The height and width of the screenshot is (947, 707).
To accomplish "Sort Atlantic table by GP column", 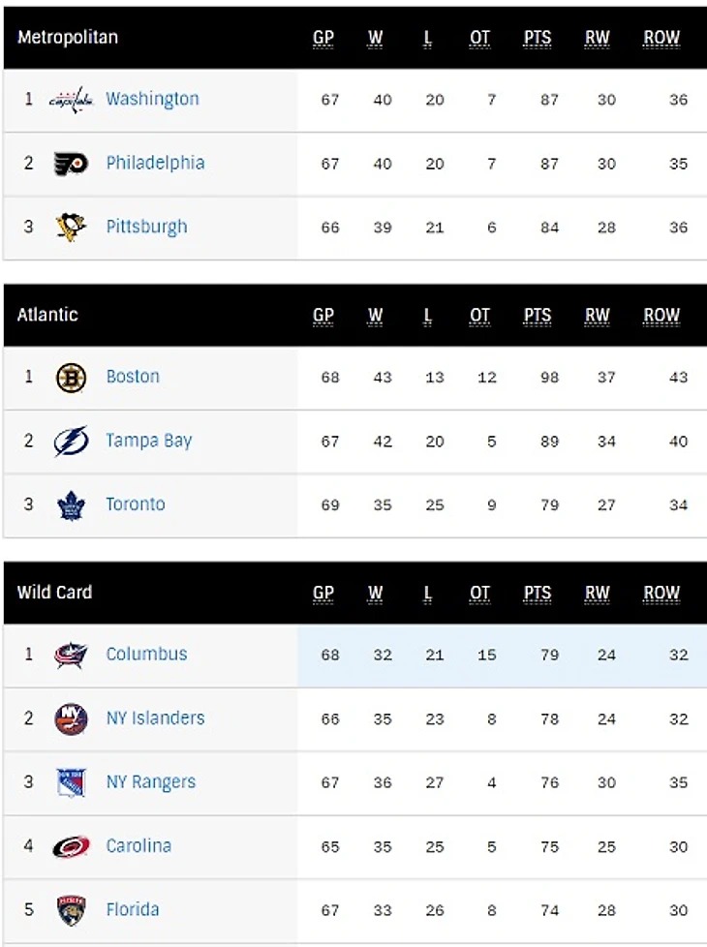I will (323, 316).
